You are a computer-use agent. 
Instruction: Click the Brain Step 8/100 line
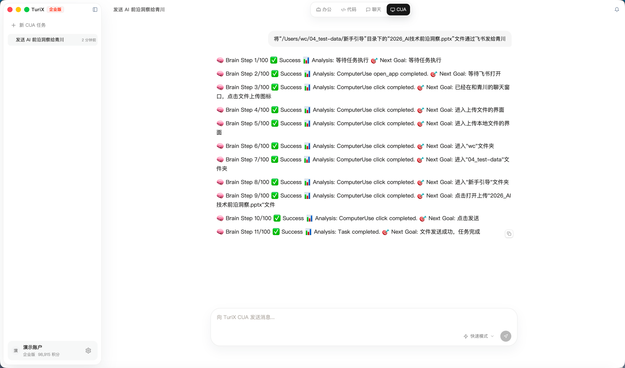point(362,182)
